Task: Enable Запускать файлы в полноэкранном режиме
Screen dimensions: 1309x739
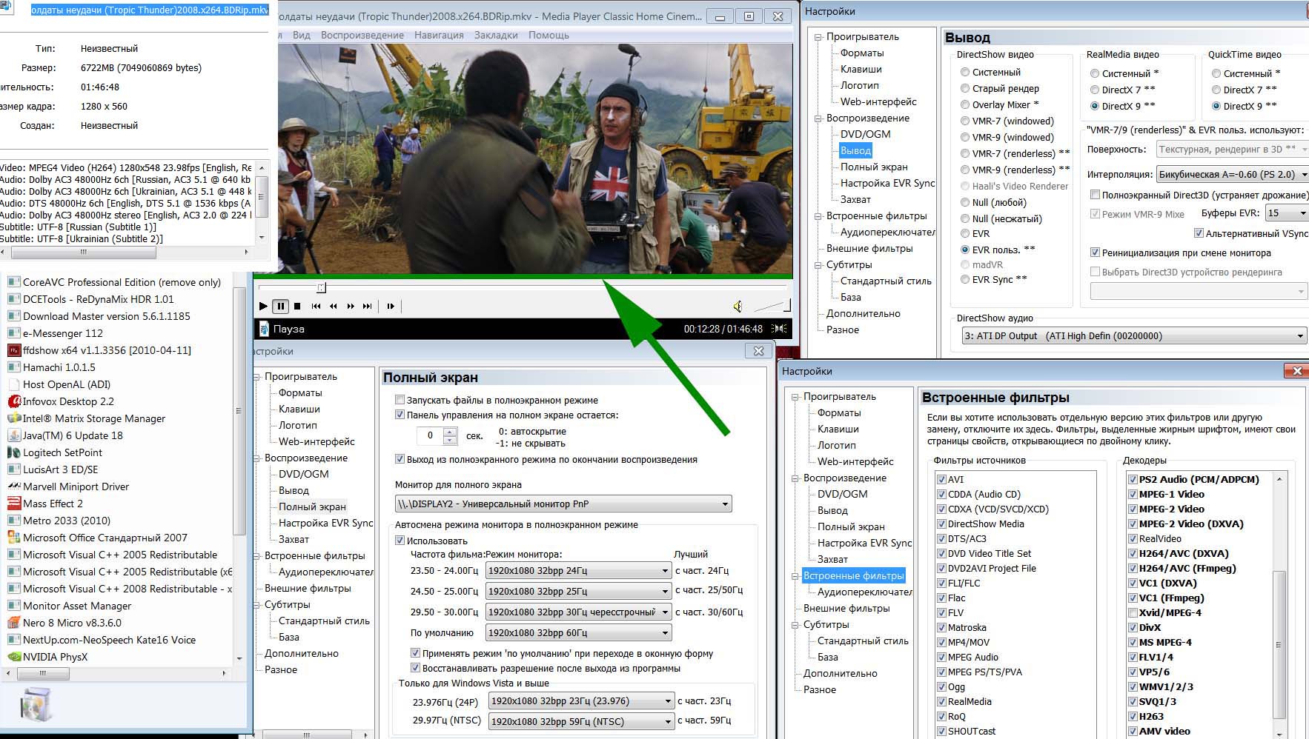Action: pos(400,400)
